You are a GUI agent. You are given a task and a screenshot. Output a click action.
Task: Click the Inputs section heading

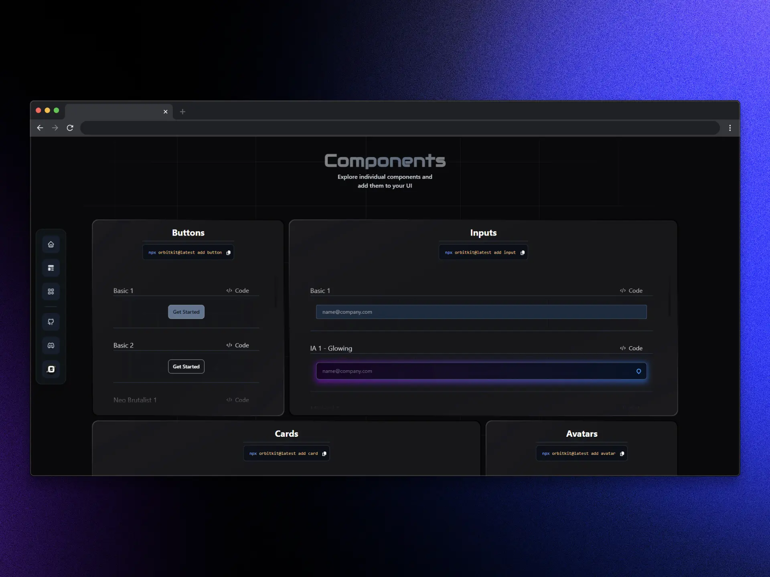pos(483,233)
